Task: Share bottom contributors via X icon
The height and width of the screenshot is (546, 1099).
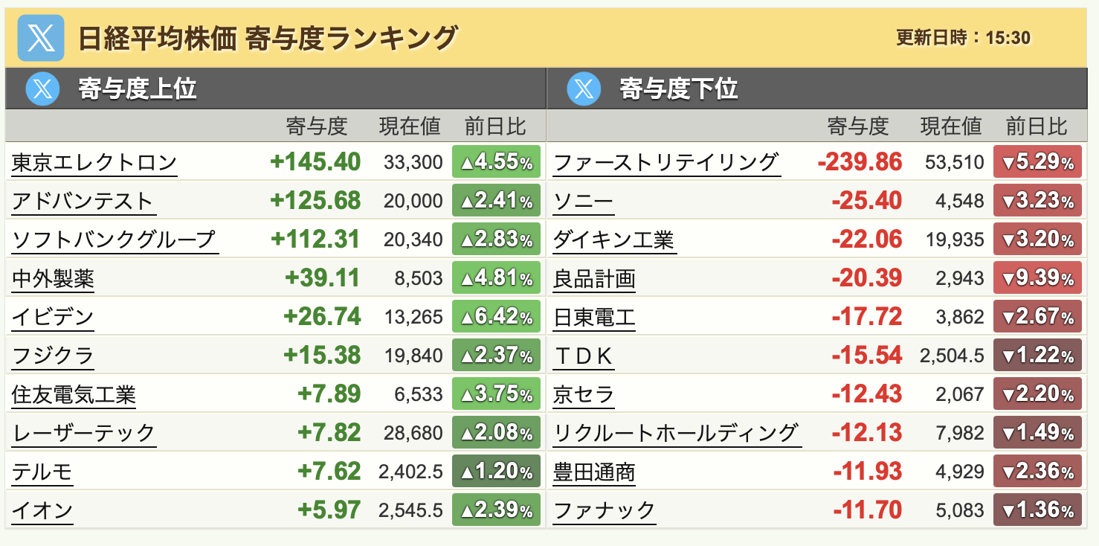Action: (584, 89)
